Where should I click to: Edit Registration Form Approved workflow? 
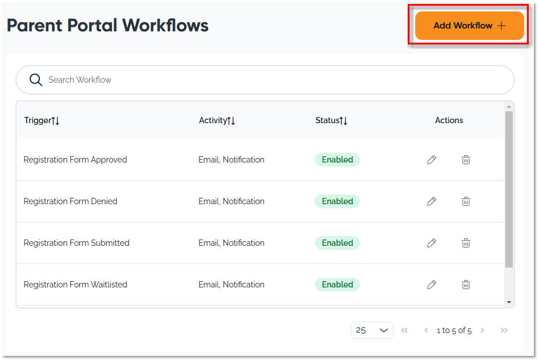(432, 160)
